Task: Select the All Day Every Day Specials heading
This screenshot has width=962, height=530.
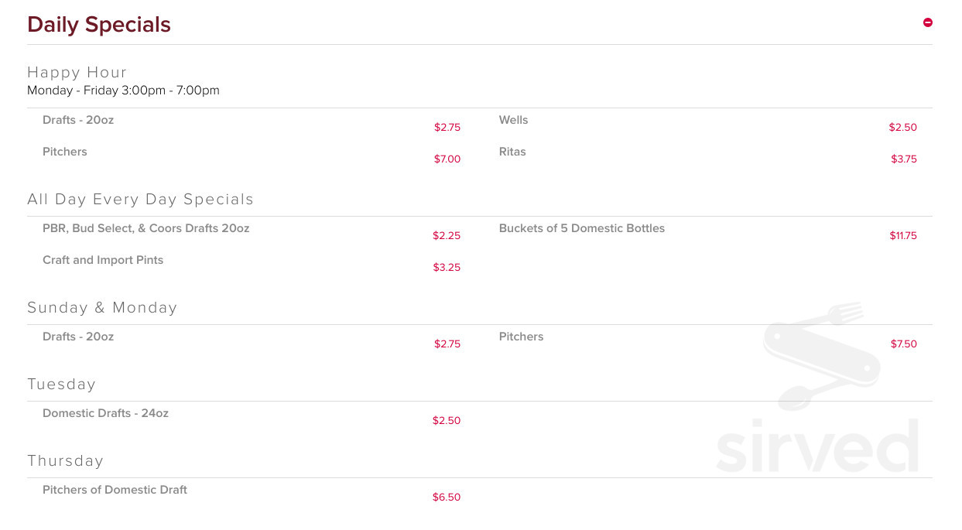Action: click(141, 199)
